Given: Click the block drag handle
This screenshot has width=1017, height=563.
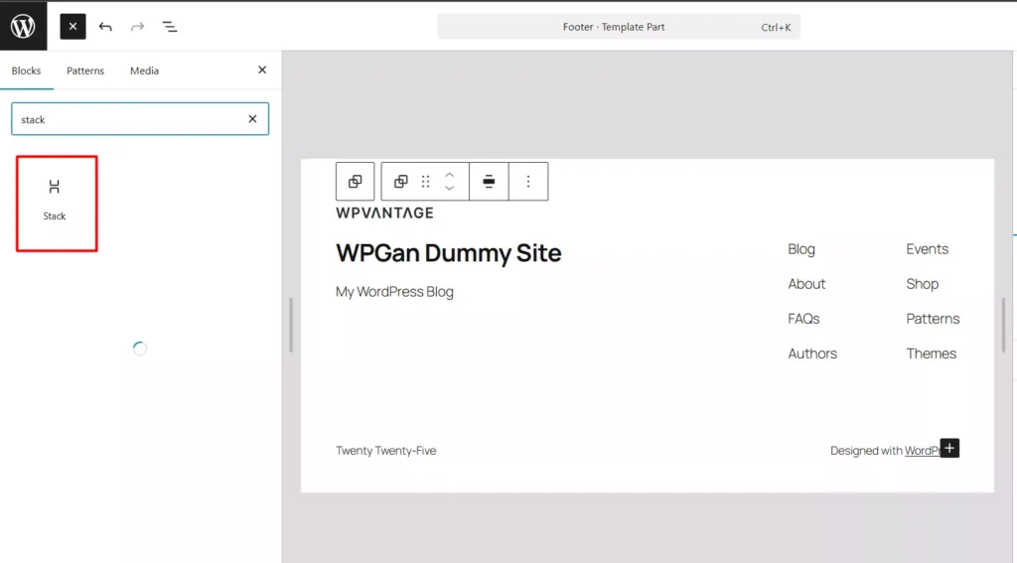Looking at the screenshot, I should [x=425, y=182].
